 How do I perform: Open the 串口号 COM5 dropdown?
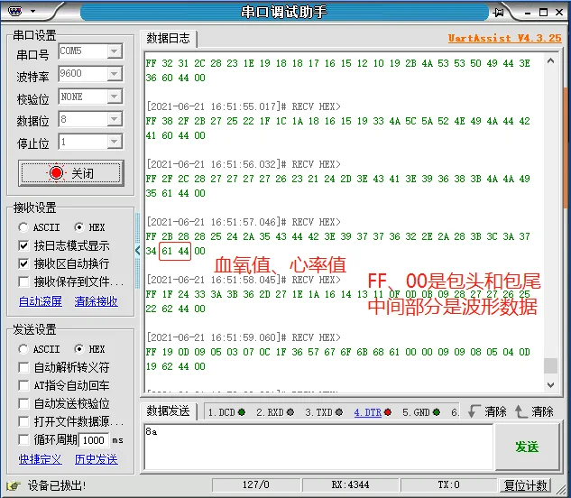click(x=114, y=51)
